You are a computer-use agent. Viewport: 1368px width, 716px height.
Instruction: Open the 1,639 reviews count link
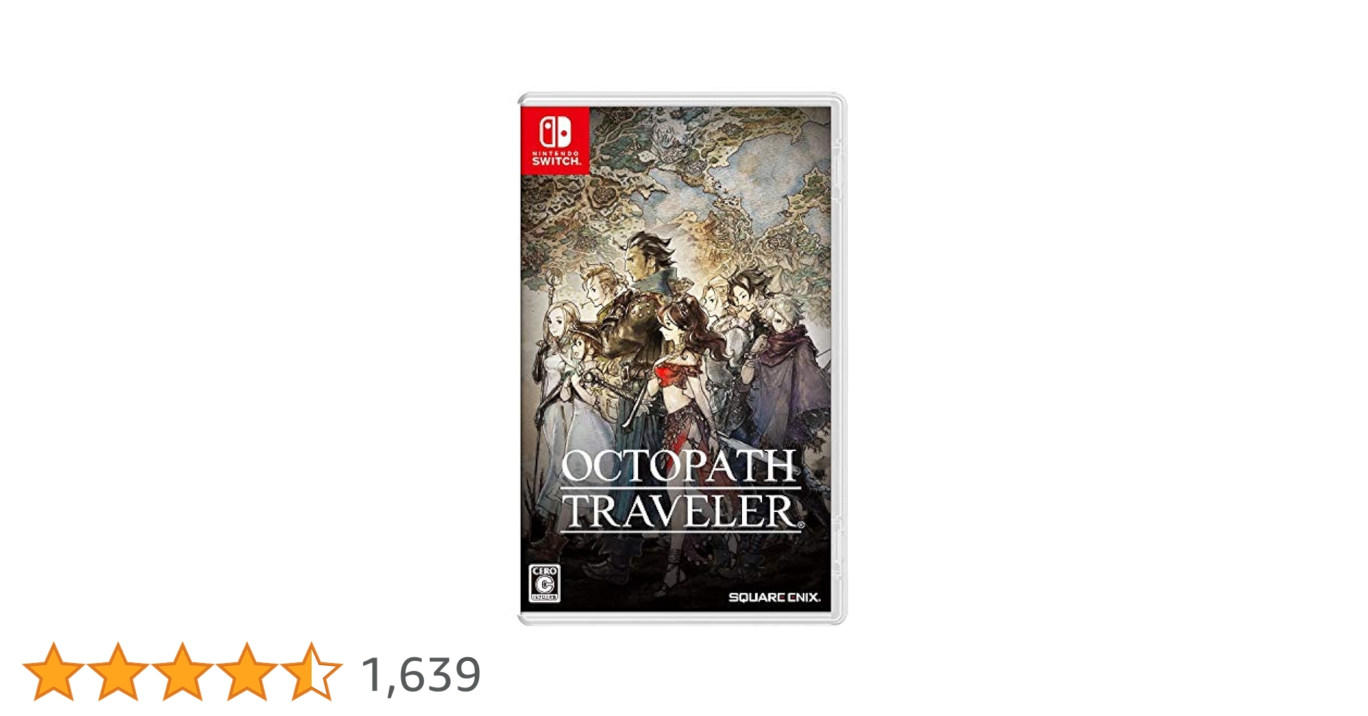421,674
